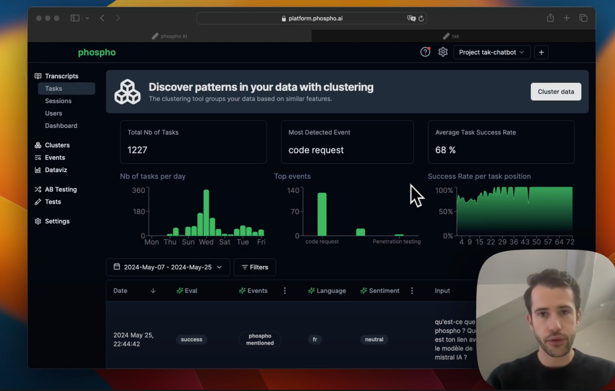Click the Language column header
This screenshot has width=615, height=391.
pos(331,291)
